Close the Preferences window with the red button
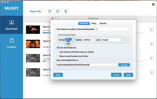The width and height of the screenshot is (157, 99). [x=53, y=18]
